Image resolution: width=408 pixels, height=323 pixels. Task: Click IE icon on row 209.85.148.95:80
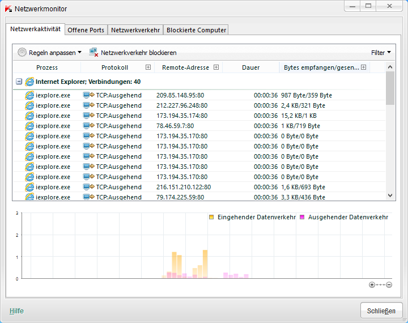(29, 95)
